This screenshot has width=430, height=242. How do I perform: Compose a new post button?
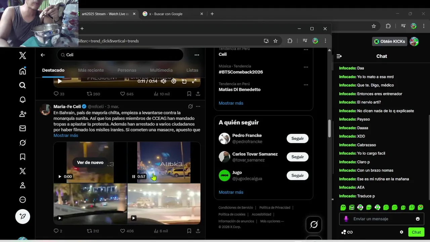(x=23, y=217)
